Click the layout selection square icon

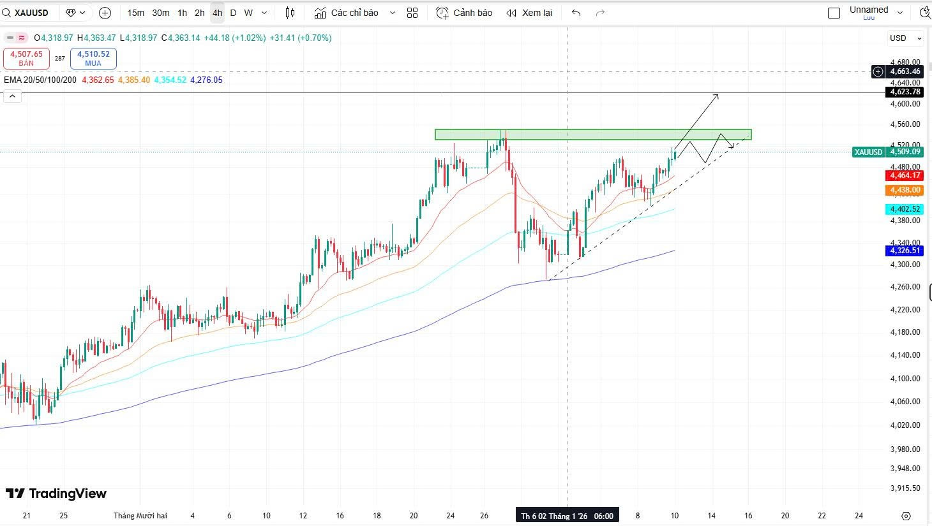pyautogui.click(x=834, y=13)
